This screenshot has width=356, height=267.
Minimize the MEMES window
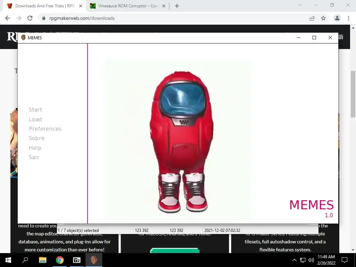[x=299, y=38]
